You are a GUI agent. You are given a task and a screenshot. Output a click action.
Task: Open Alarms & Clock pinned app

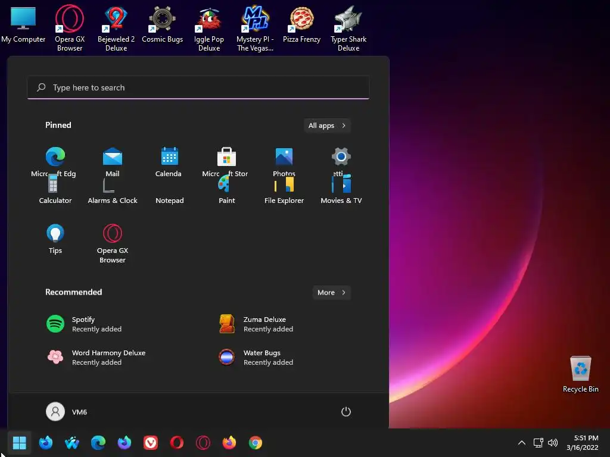(113, 190)
